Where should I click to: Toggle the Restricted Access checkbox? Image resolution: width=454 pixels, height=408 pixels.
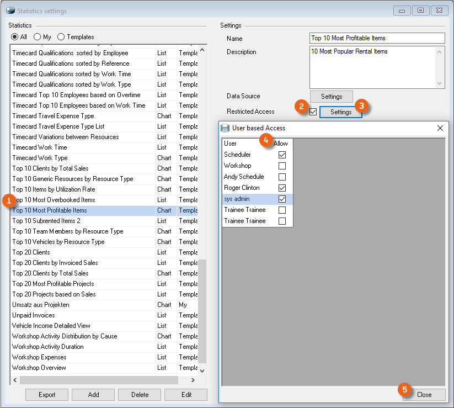[x=313, y=112]
